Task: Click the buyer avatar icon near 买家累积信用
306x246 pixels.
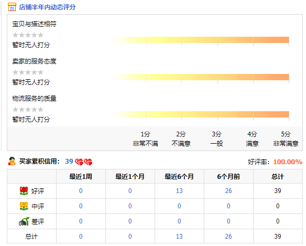Action: pos(12,161)
